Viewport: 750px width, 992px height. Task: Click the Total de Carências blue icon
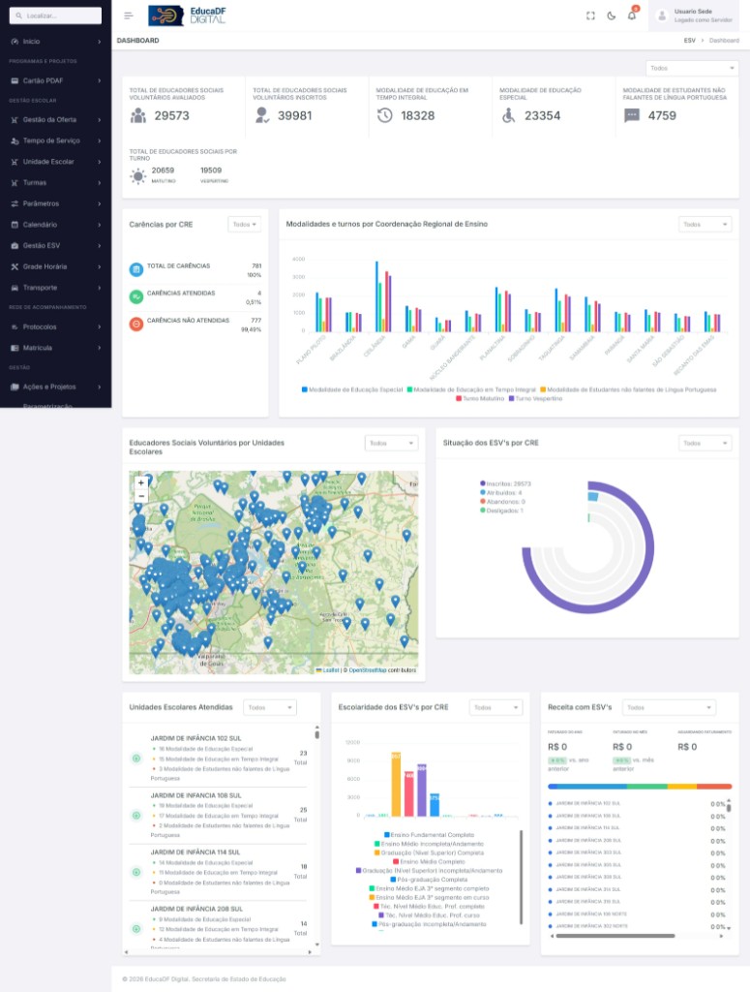tap(135, 269)
